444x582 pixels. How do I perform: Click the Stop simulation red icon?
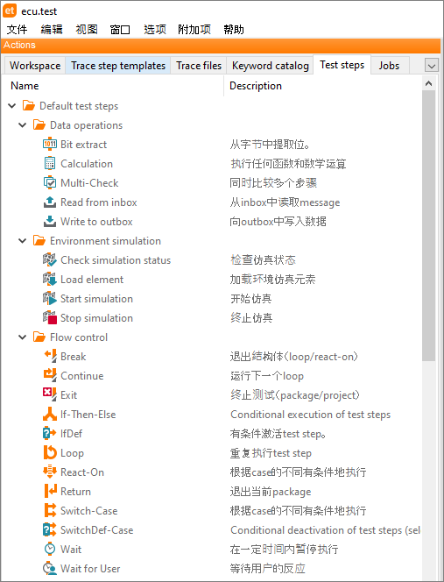[50, 317]
